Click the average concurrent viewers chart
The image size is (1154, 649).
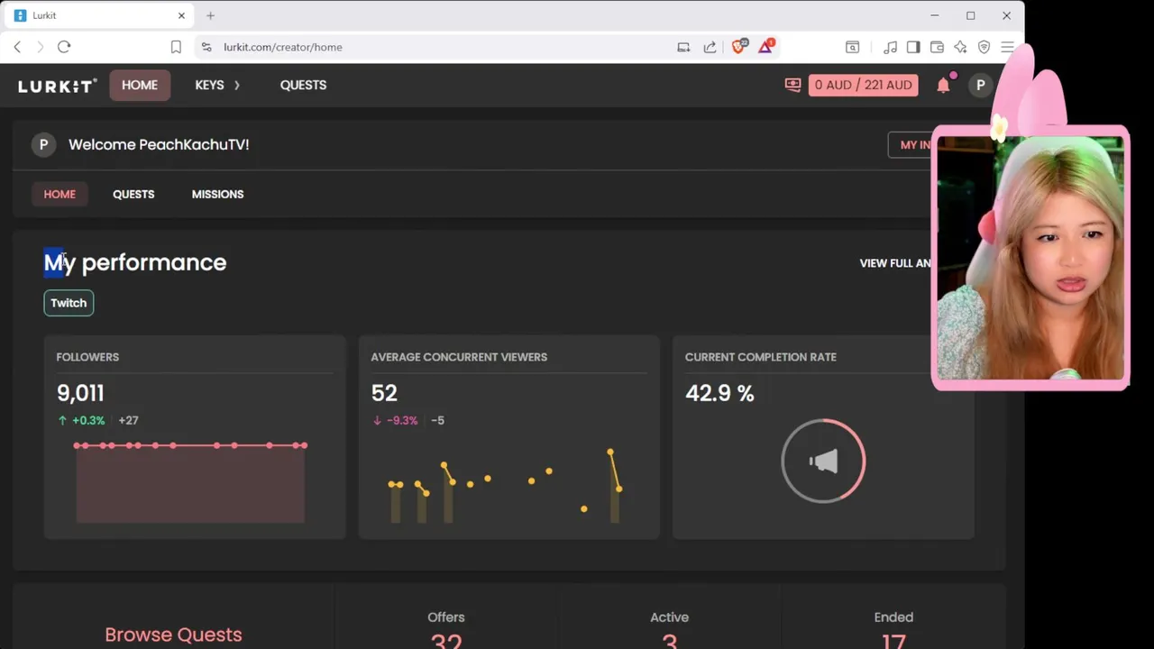[507, 485]
